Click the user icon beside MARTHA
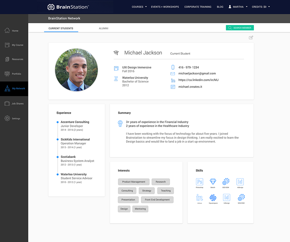This screenshot has height=242, width=290. click(230, 7)
